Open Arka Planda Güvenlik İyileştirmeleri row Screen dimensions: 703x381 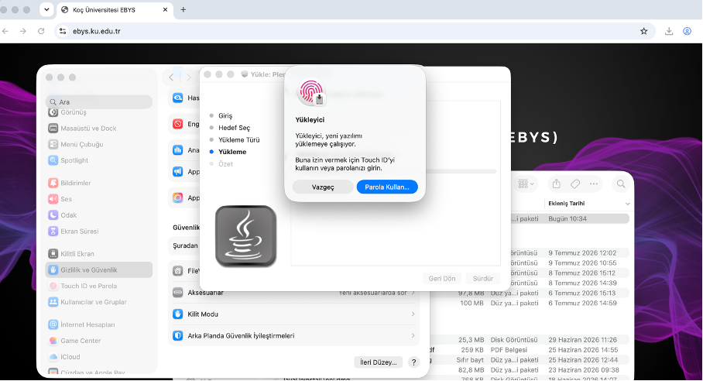(293, 336)
